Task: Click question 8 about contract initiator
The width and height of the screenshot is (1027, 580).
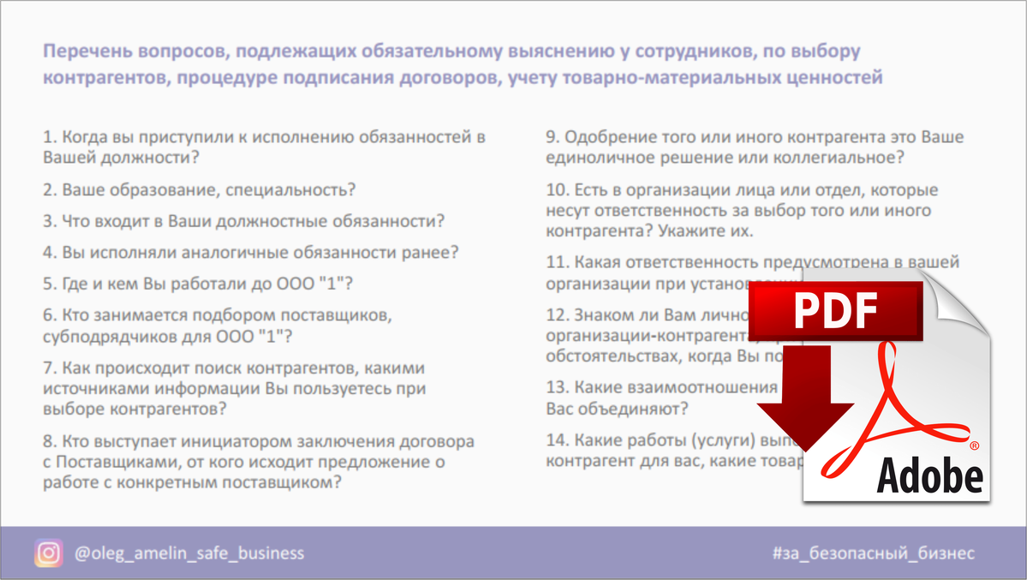Action: [259, 462]
